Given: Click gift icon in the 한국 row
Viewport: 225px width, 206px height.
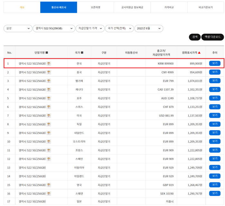Looking at the screenshot, I should (49, 64).
